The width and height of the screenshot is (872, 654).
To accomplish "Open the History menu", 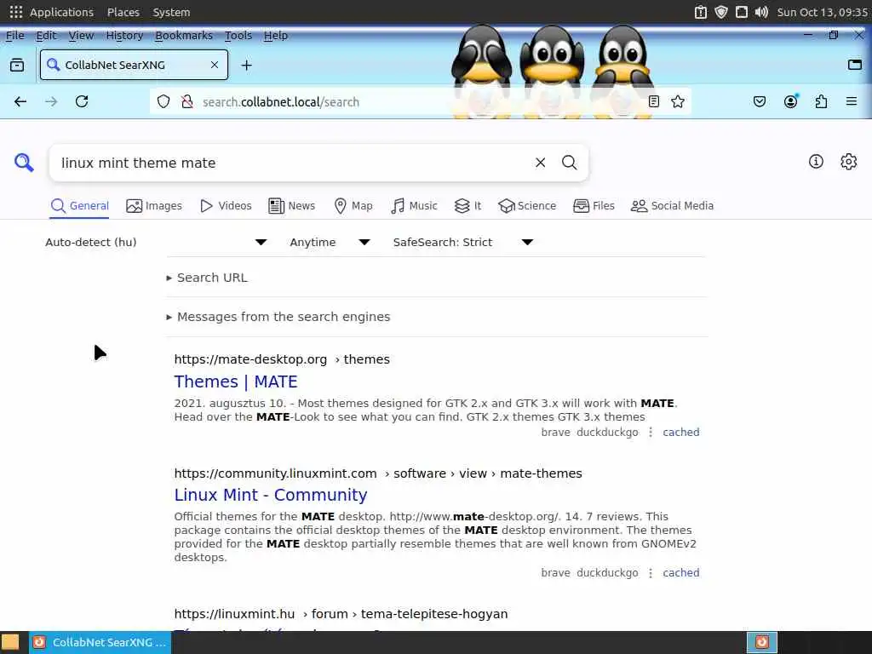I will pyautogui.click(x=124, y=36).
